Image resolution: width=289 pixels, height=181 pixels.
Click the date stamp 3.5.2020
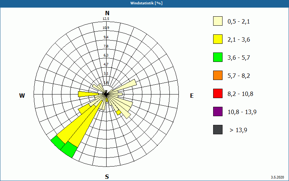tap(277, 177)
